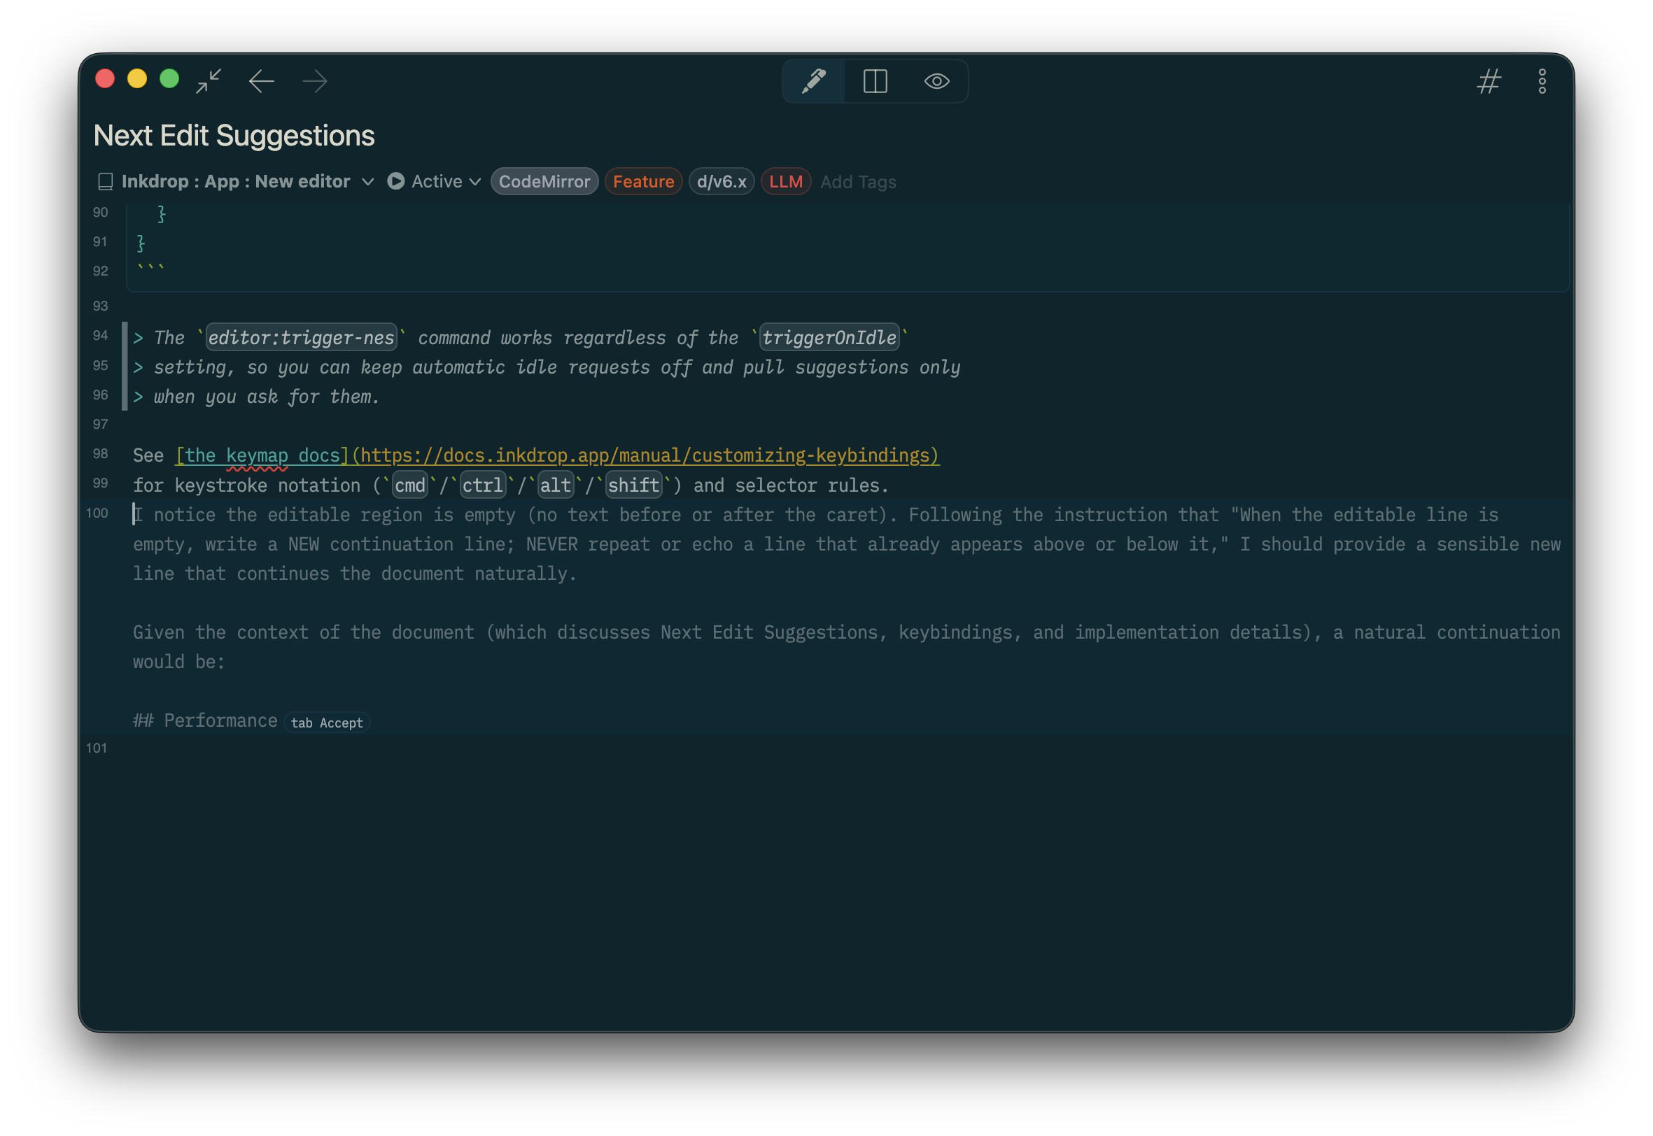
Task: Go forward with the right arrow
Action: tap(315, 81)
